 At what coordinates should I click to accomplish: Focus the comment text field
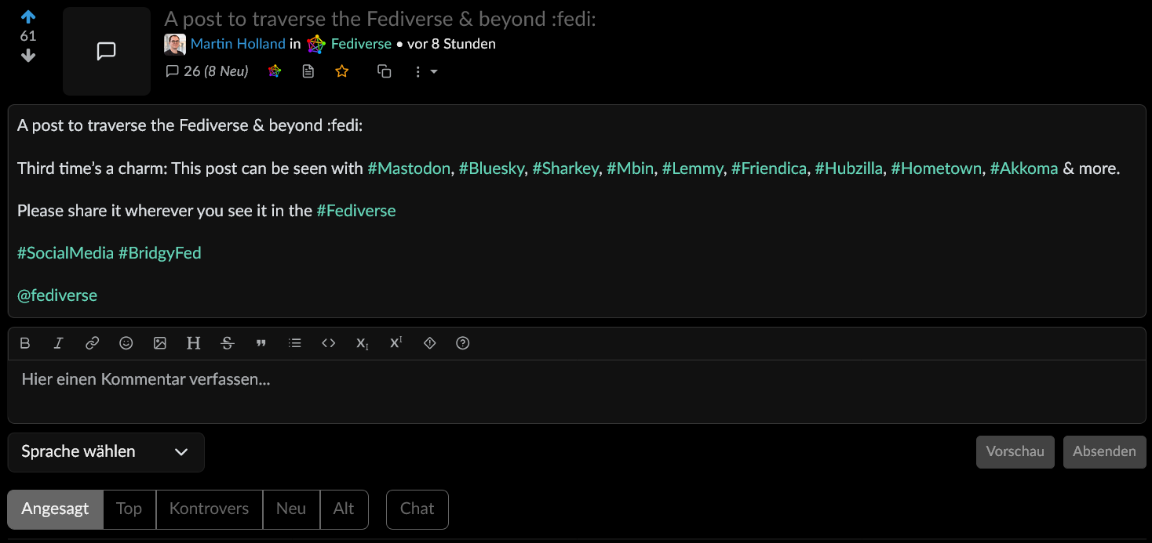click(x=577, y=390)
